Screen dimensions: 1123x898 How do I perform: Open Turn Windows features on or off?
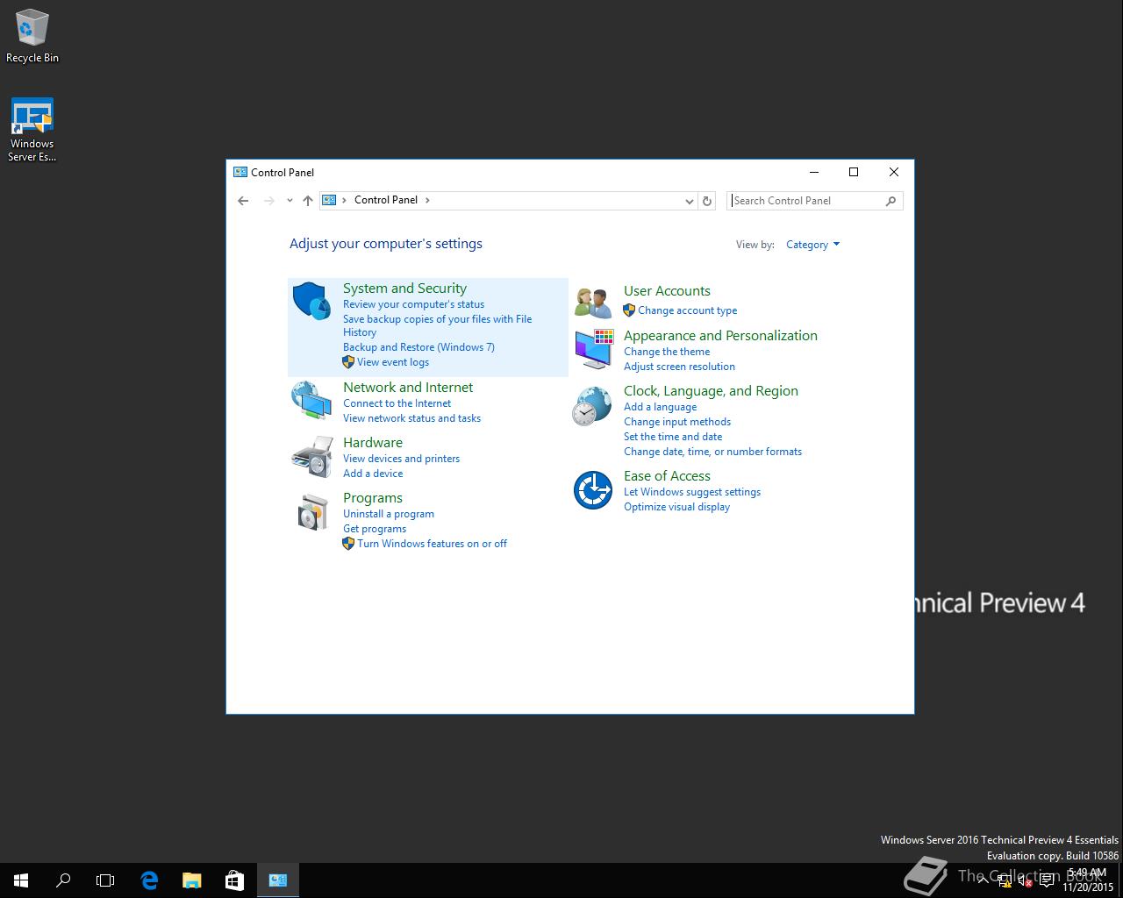[432, 544]
